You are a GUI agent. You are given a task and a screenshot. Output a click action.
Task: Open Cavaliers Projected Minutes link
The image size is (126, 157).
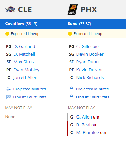click(30, 89)
